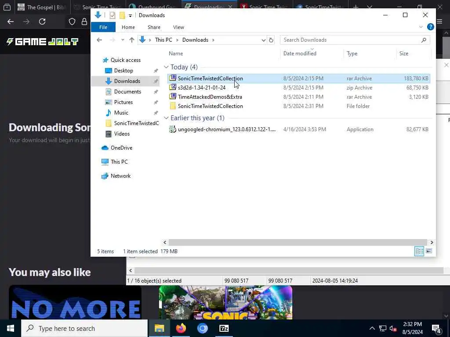
Task: Expand the address bar history dropdown
Action: (264, 40)
